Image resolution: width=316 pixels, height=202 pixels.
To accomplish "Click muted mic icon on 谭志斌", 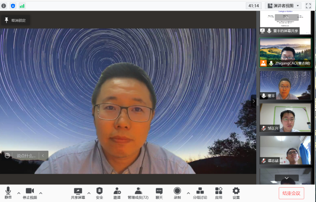I will 264,161.
